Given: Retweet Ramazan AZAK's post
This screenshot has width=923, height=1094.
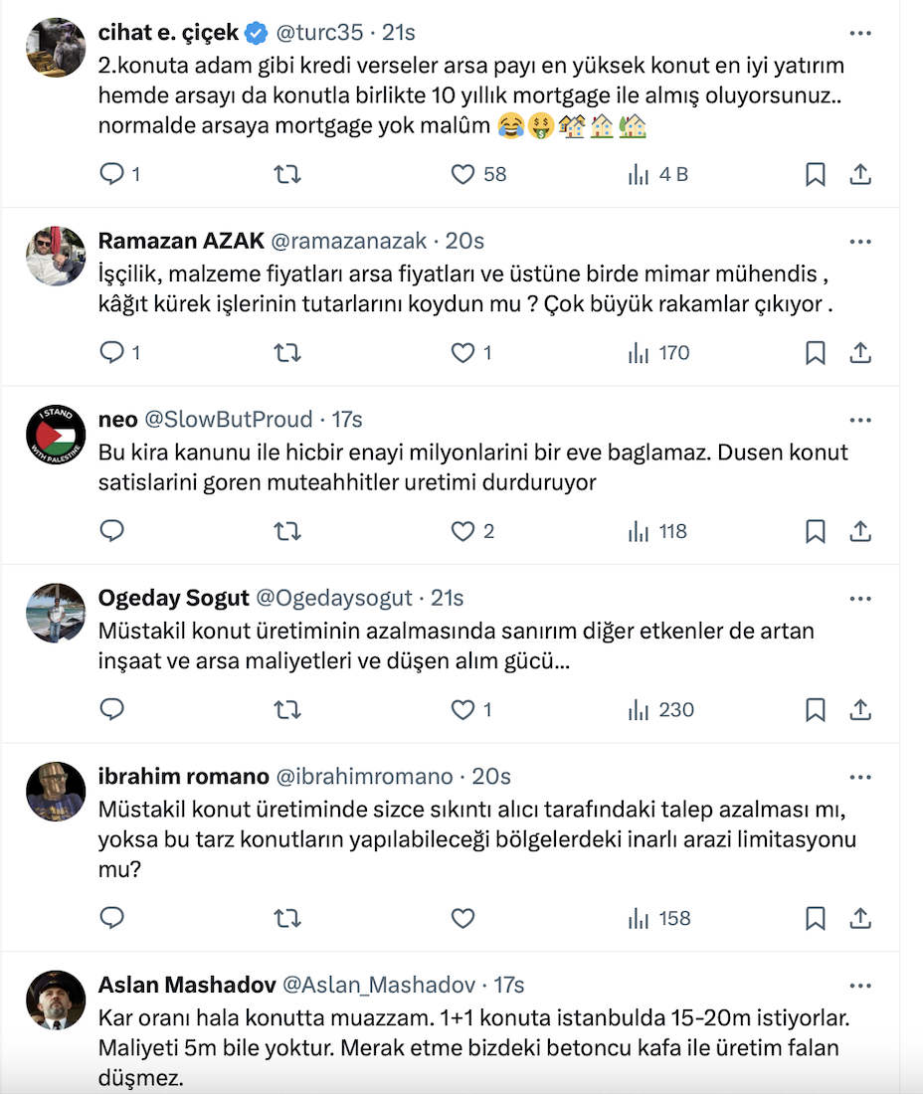Looking at the screenshot, I should coord(287,353).
